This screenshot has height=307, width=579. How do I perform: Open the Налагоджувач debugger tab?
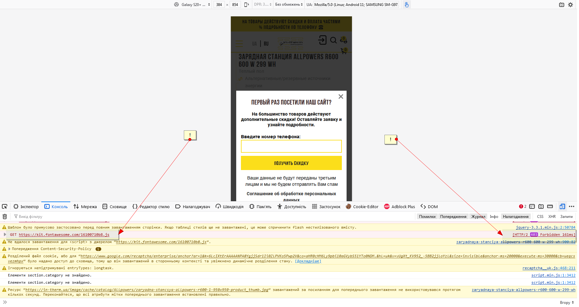(x=193, y=207)
